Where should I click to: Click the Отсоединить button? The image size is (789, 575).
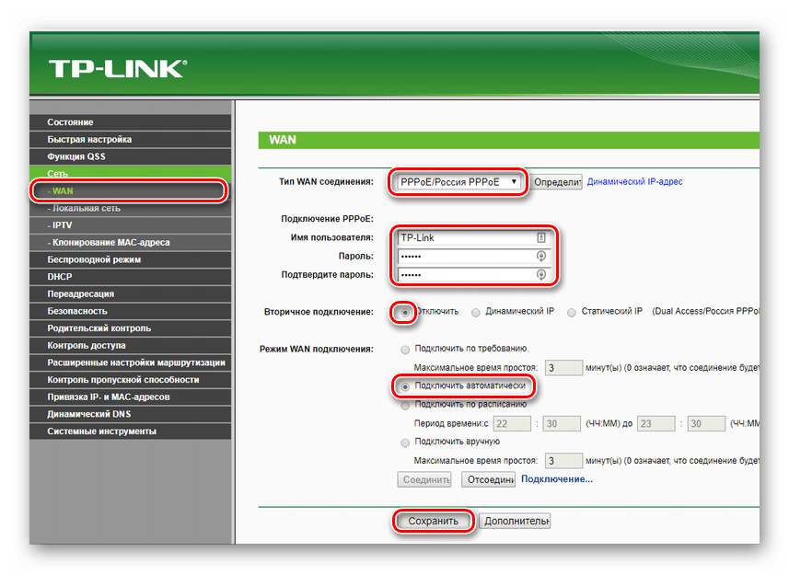(489, 479)
